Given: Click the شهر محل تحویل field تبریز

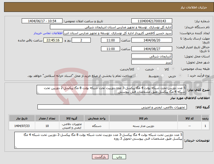Looking at the screenshot, I should pyautogui.click(x=152, y=62).
